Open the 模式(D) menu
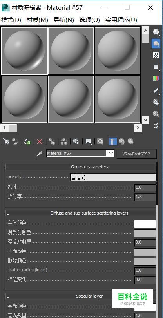The width and height of the screenshot is (163, 318). tap(11, 20)
